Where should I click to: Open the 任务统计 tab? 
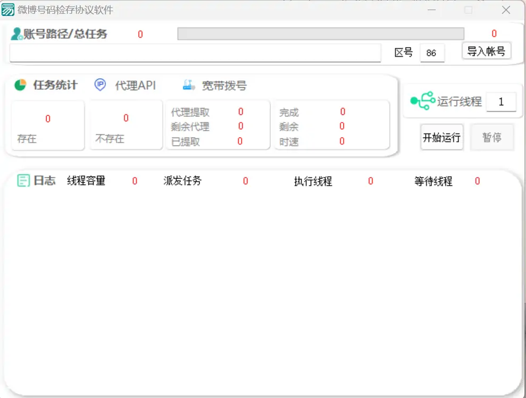point(55,85)
